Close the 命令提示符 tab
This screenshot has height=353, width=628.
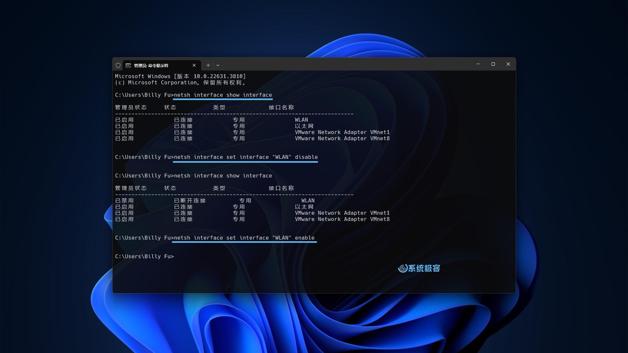pos(194,65)
